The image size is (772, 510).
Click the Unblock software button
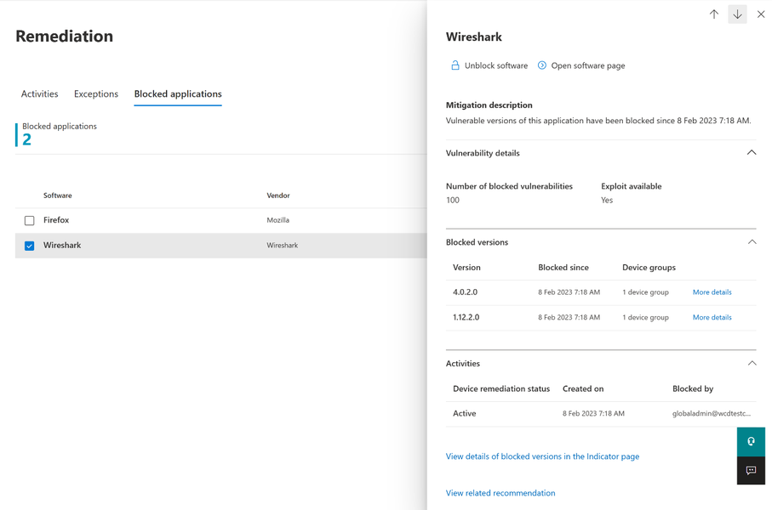pos(489,65)
